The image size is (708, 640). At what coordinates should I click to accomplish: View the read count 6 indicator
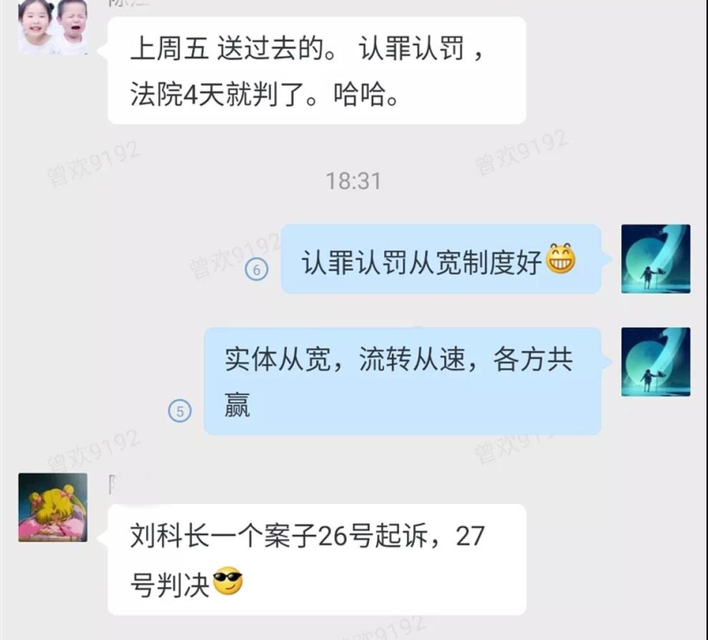257,270
